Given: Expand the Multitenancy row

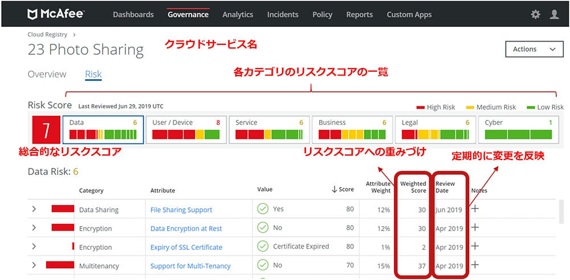Looking at the screenshot, I should (34, 265).
